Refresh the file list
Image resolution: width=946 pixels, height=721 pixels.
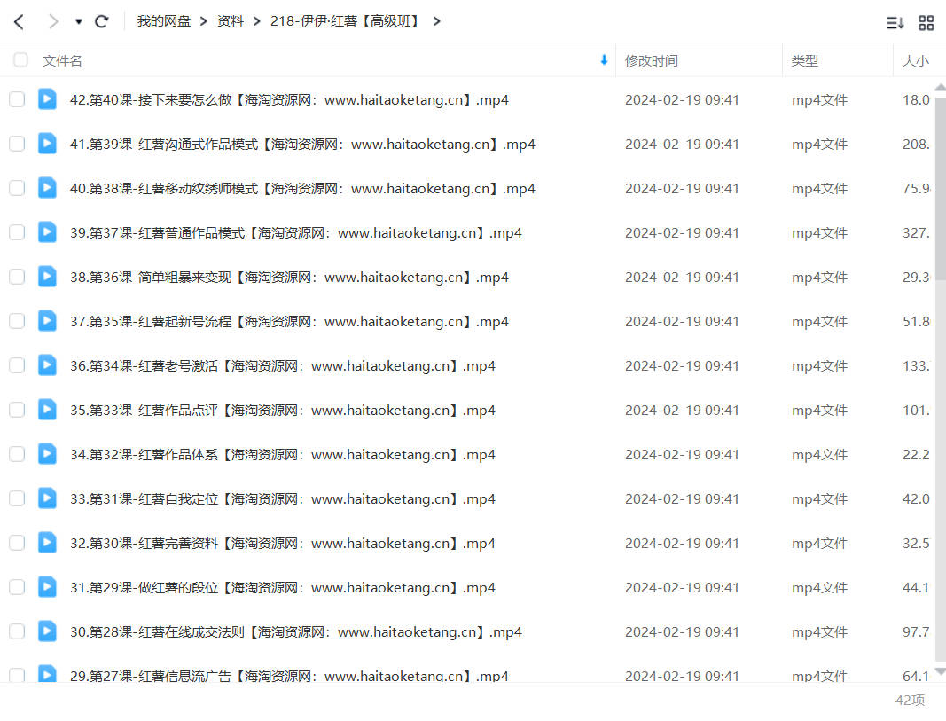tap(101, 21)
